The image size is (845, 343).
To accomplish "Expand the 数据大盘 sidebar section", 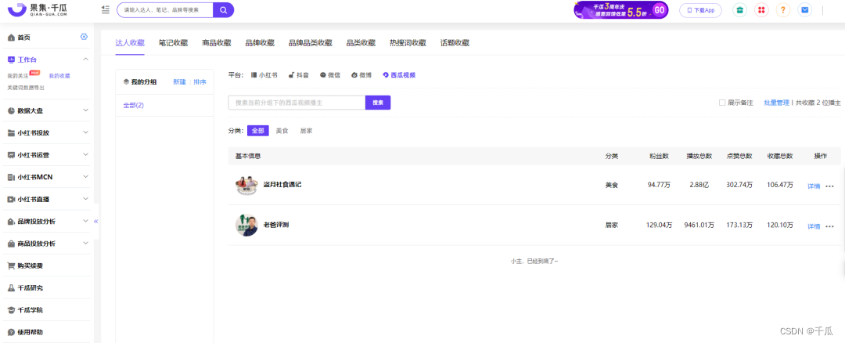I will (86, 110).
